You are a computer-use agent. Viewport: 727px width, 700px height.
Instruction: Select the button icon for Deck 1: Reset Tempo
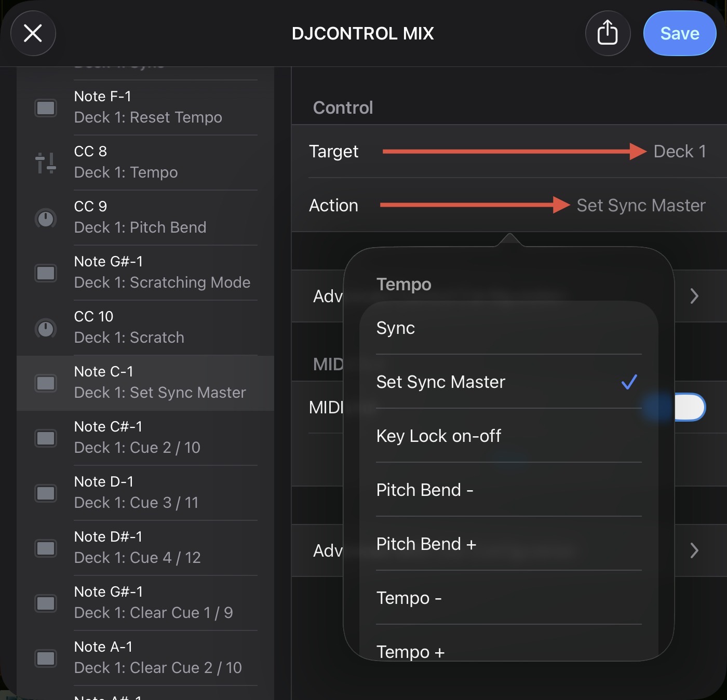pos(46,108)
